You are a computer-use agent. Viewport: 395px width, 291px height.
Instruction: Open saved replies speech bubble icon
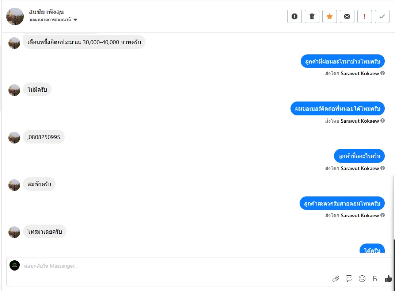(x=349, y=279)
